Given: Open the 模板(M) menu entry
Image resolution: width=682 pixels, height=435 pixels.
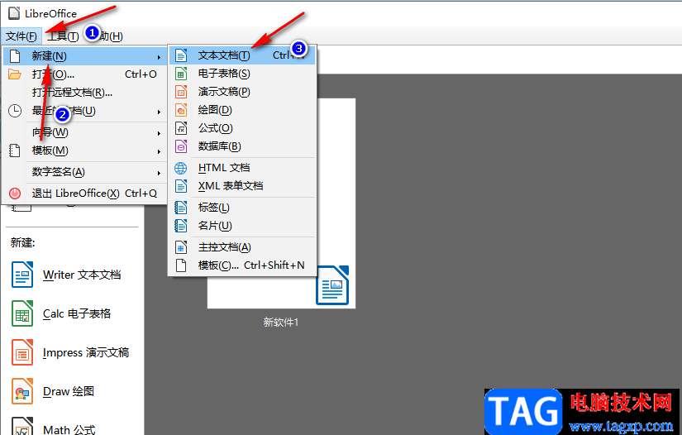Looking at the screenshot, I should [x=85, y=151].
